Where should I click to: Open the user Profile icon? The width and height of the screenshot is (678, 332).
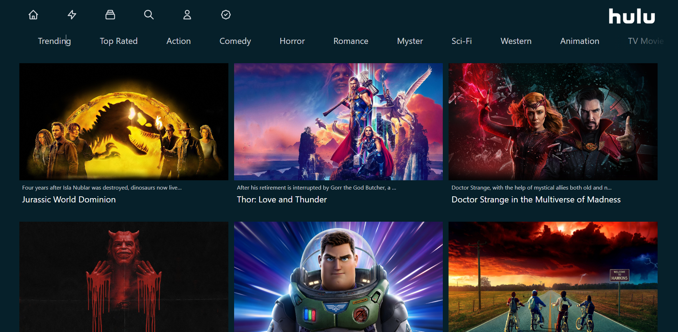[x=187, y=15]
